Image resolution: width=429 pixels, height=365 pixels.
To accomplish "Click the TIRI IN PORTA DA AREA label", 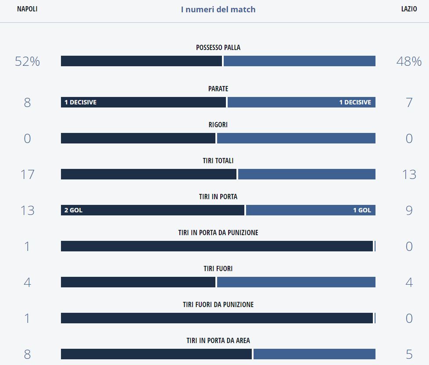I will pyautogui.click(x=218, y=340).
